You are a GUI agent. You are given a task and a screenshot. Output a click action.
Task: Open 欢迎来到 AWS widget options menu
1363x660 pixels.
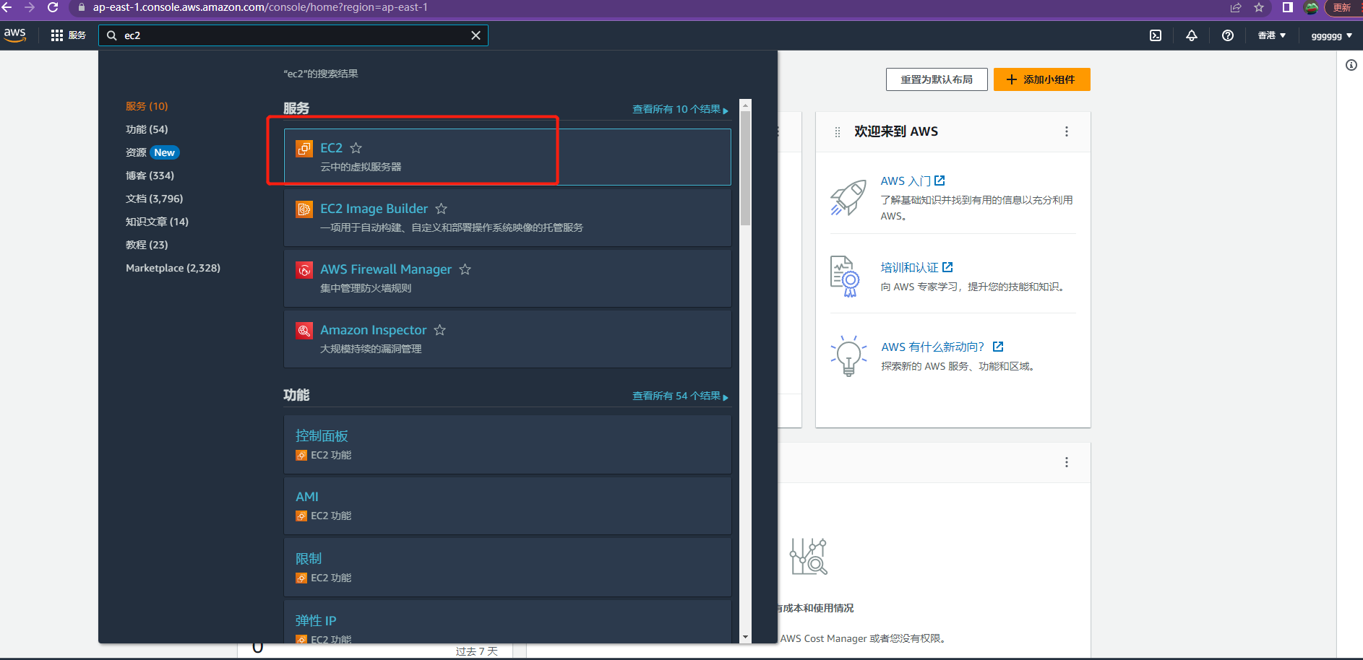coord(1067,131)
